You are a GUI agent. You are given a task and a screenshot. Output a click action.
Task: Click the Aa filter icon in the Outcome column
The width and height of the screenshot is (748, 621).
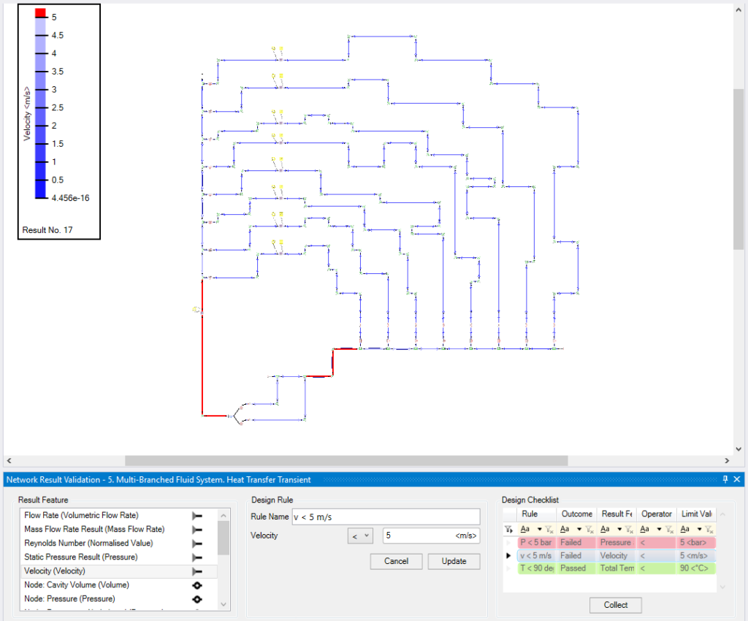pyautogui.click(x=565, y=530)
